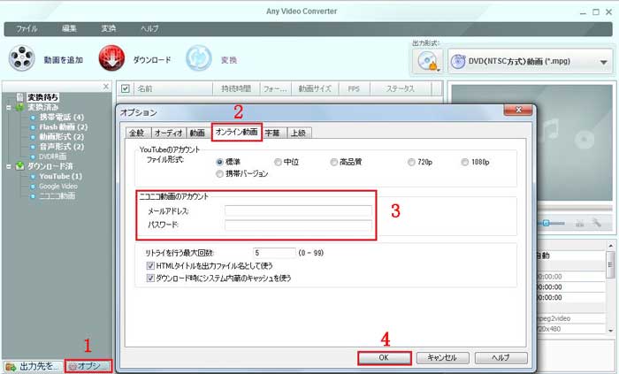Switch to the 字幕 tab
This screenshot has height=374, width=619.
coord(272,133)
